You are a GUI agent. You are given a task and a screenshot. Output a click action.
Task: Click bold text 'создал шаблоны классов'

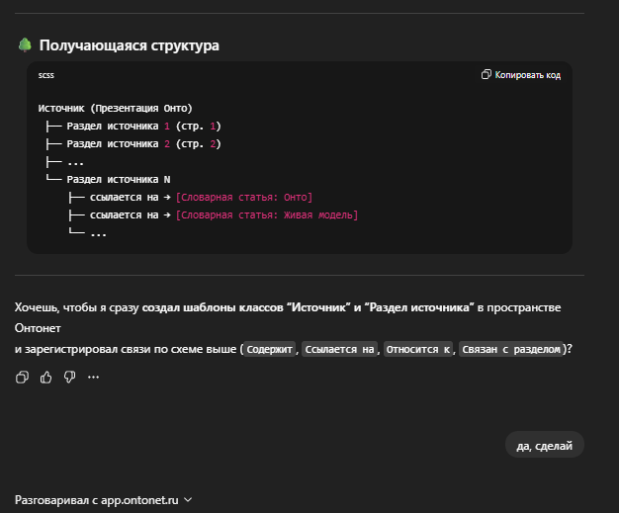pyautogui.click(x=213, y=307)
